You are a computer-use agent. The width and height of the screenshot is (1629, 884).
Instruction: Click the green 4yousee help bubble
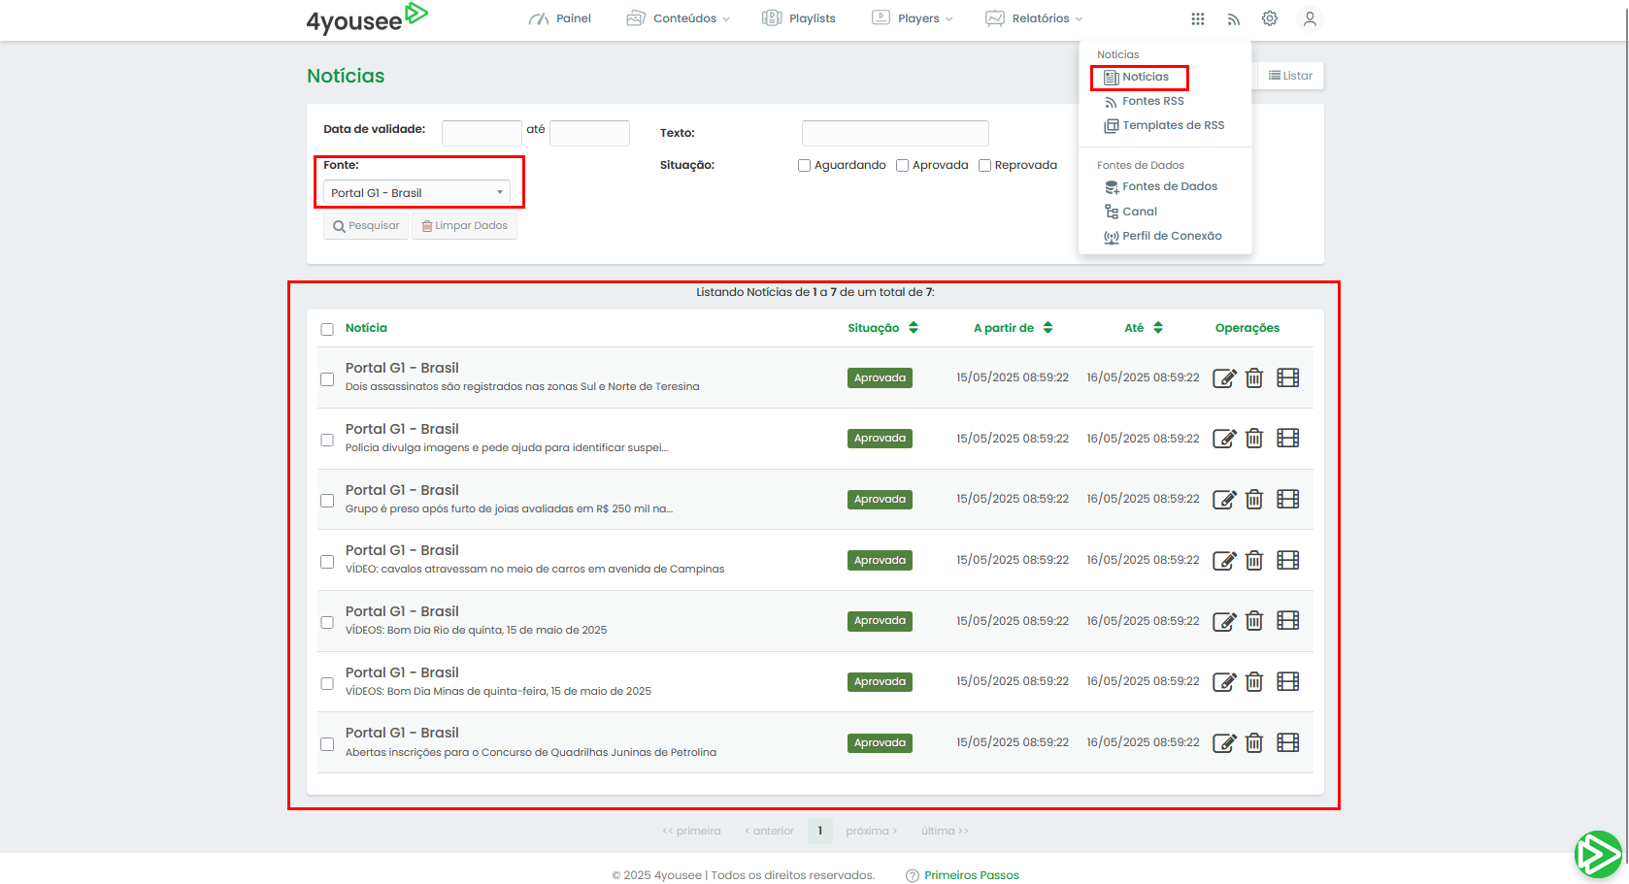coord(1598,854)
